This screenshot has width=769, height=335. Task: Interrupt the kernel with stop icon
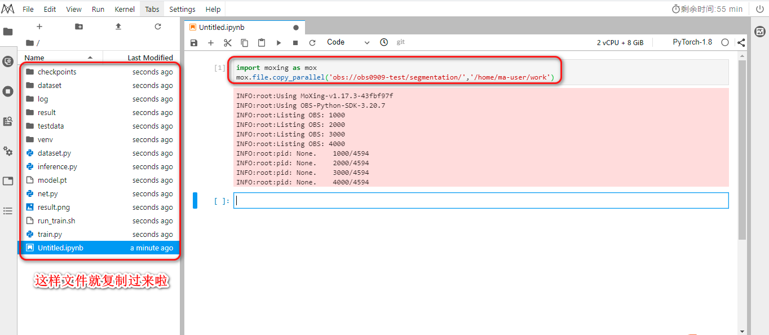pyautogui.click(x=295, y=42)
